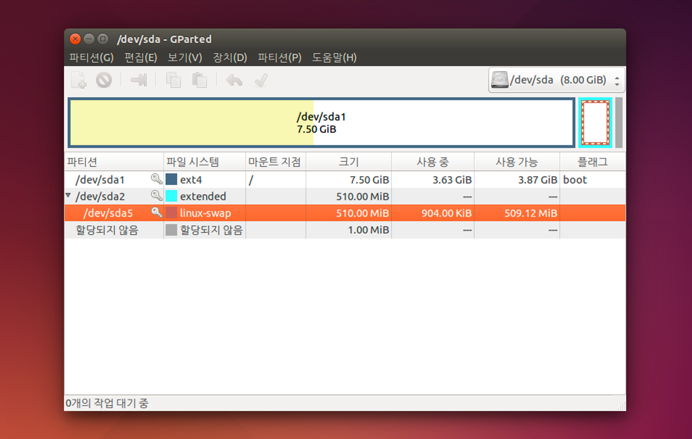The image size is (692, 439).
Task: Click the key icon on /dev/sda5 row
Action: [156, 212]
